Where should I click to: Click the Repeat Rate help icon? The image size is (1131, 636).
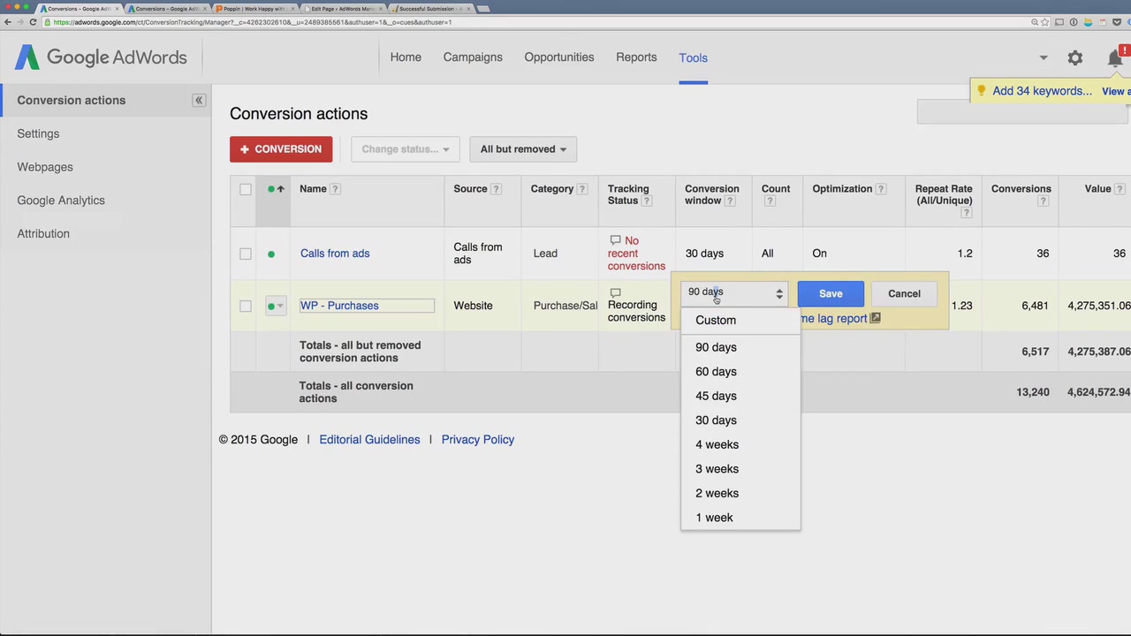[965, 214]
